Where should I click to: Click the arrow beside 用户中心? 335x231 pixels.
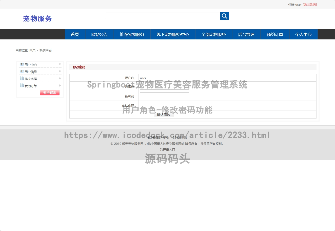(x=60, y=64)
